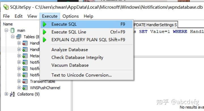This screenshot has height=111, width=204.
Task: Select the WNSPushChannel table icon
Action: [25, 88]
